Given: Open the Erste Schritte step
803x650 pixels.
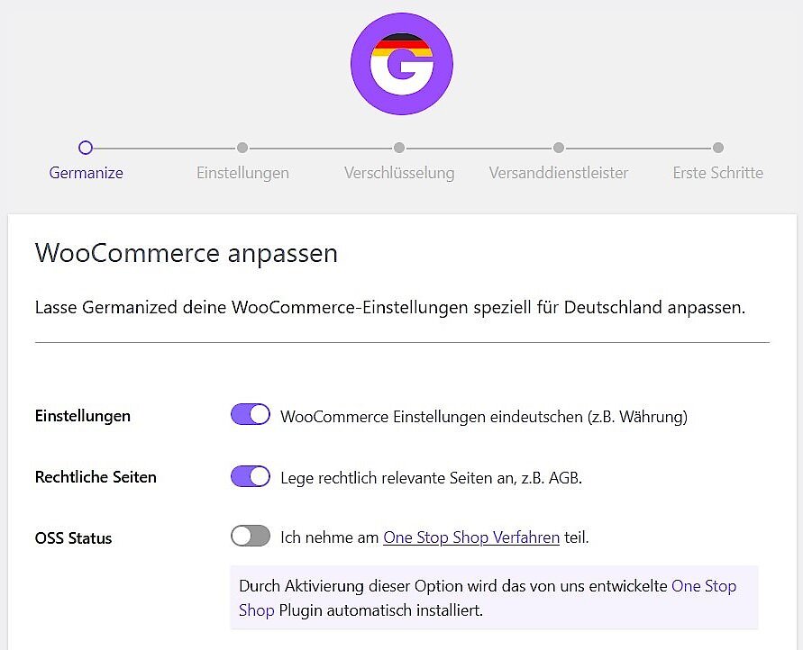Looking at the screenshot, I should click(x=717, y=173).
